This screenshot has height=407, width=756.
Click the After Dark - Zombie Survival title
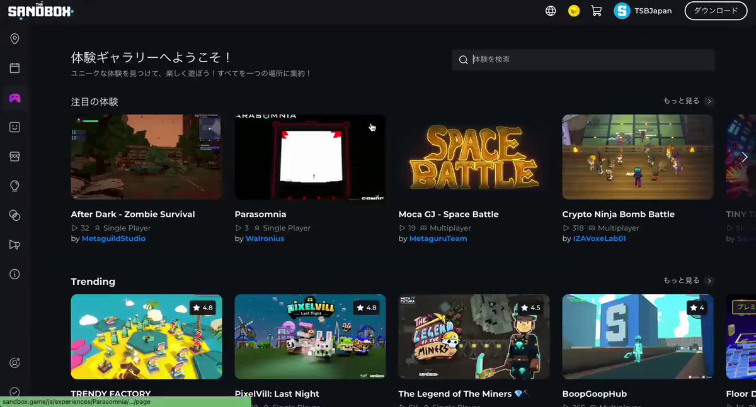click(133, 214)
